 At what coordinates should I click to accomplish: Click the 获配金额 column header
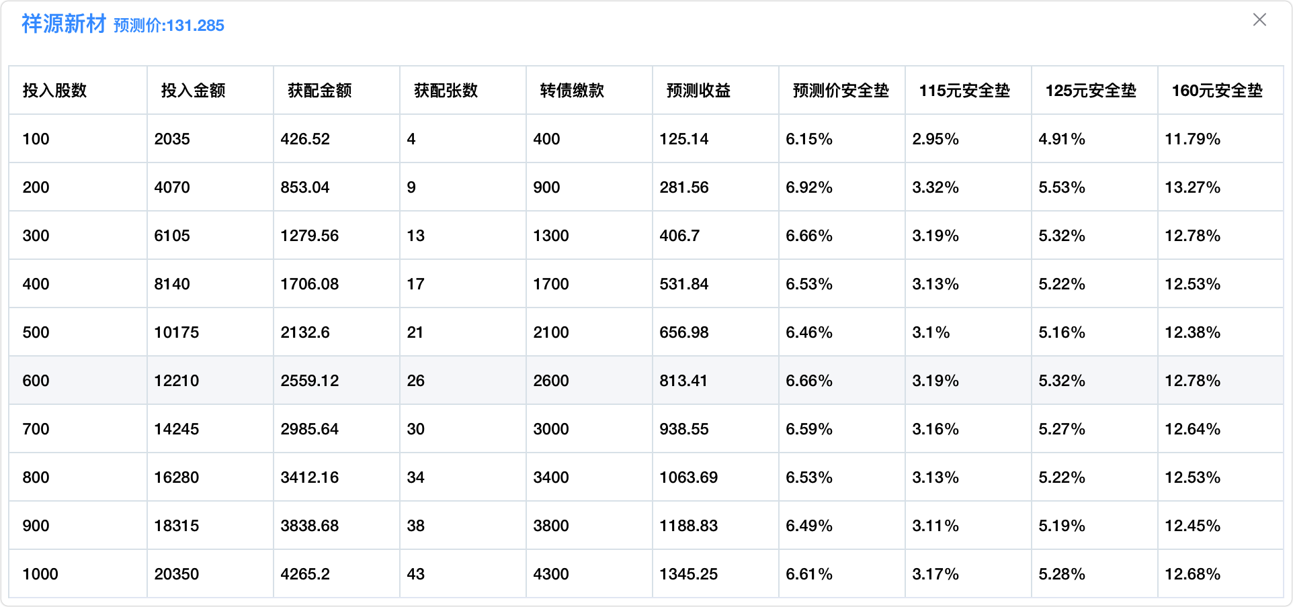[x=320, y=91]
